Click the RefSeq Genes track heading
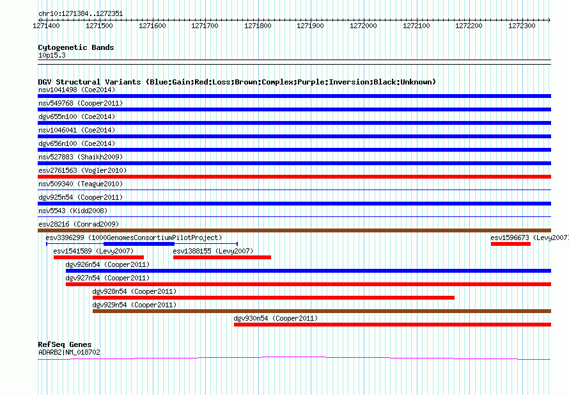 pos(65,344)
